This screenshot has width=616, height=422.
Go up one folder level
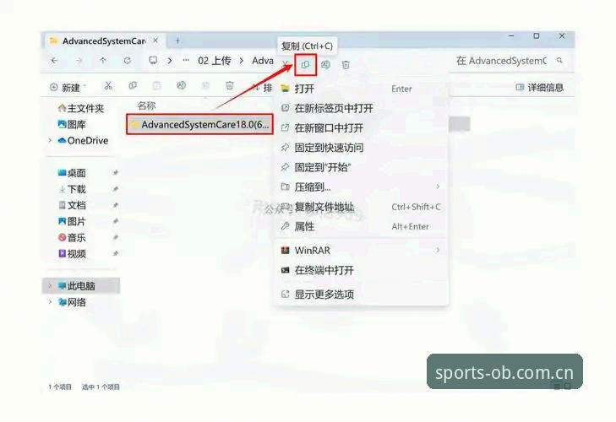[x=103, y=61]
